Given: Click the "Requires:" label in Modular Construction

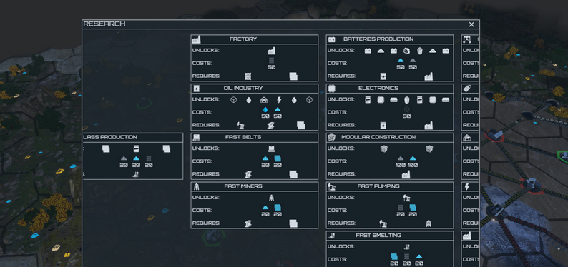Looking at the screenshot, I should pyautogui.click(x=343, y=174).
